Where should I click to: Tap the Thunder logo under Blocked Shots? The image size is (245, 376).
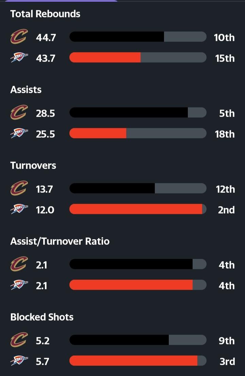pos(19,361)
